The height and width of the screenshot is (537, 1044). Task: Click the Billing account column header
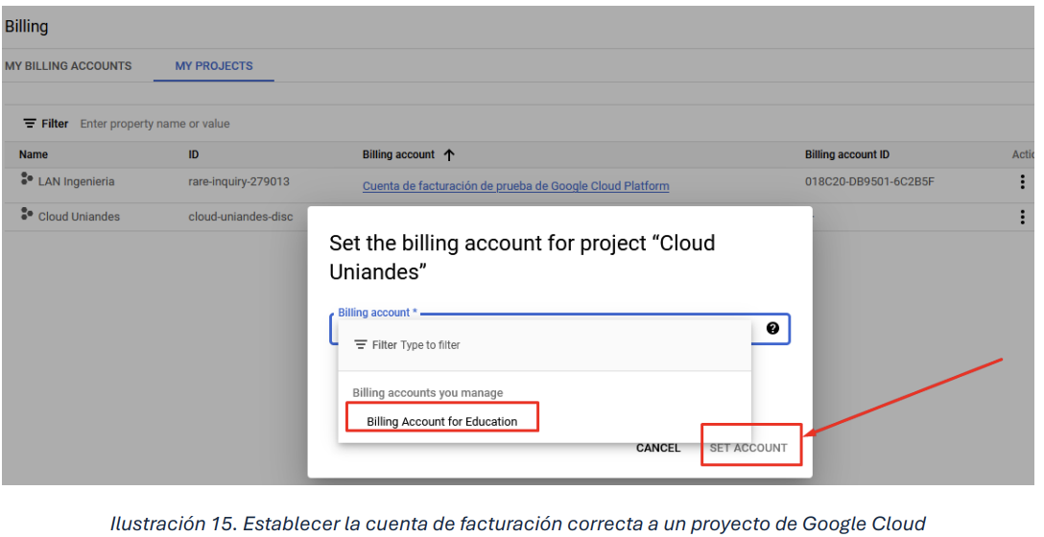click(398, 154)
